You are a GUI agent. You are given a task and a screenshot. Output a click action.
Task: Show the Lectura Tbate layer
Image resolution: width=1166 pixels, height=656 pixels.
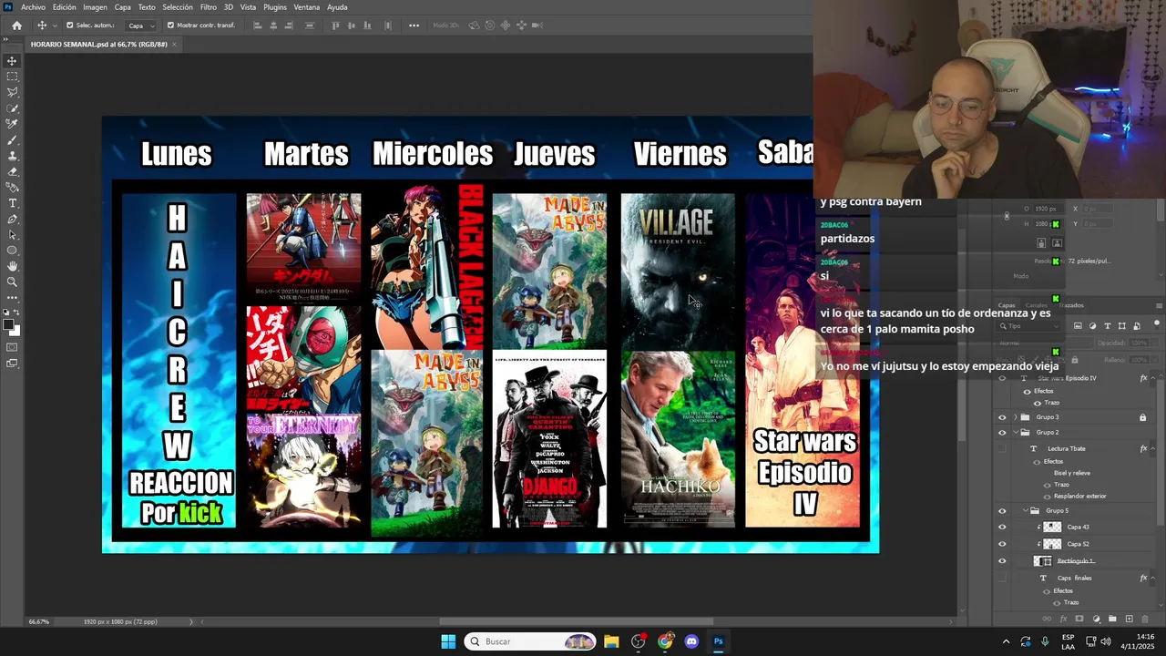tap(1002, 448)
